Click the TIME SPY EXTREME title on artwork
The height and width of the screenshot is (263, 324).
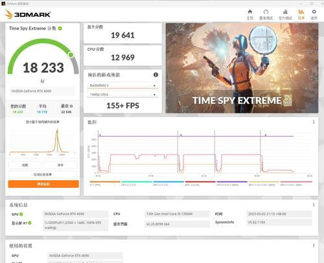point(237,100)
